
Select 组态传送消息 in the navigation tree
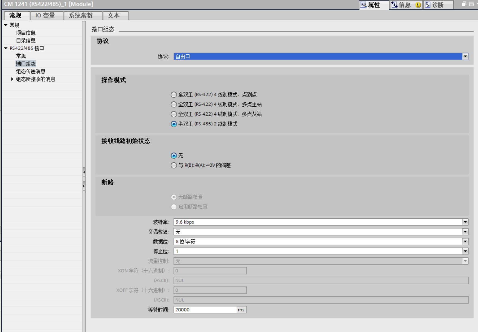[x=31, y=71]
